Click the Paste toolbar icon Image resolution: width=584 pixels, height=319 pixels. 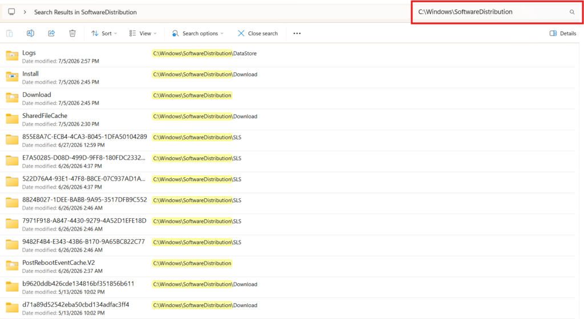(x=10, y=34)
